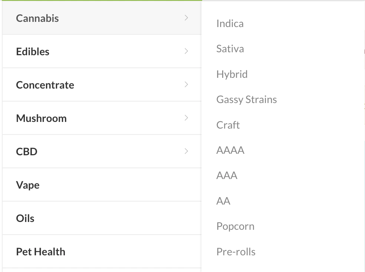Select the Concentrate menu item
The image size is (365, 272).
click(x=45, y=85)
